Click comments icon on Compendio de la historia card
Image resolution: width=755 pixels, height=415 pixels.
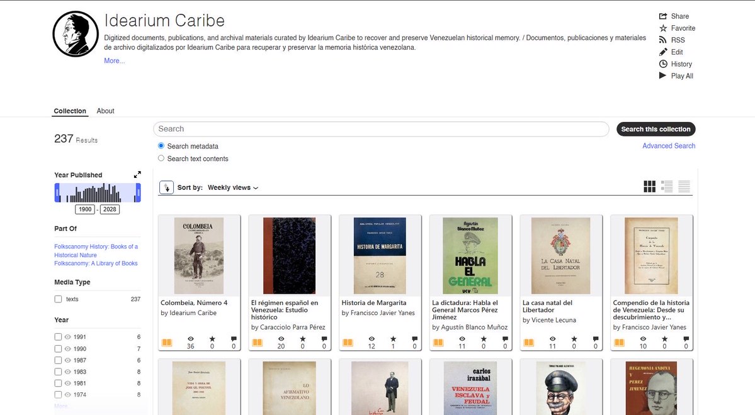[x=686, y=338]
